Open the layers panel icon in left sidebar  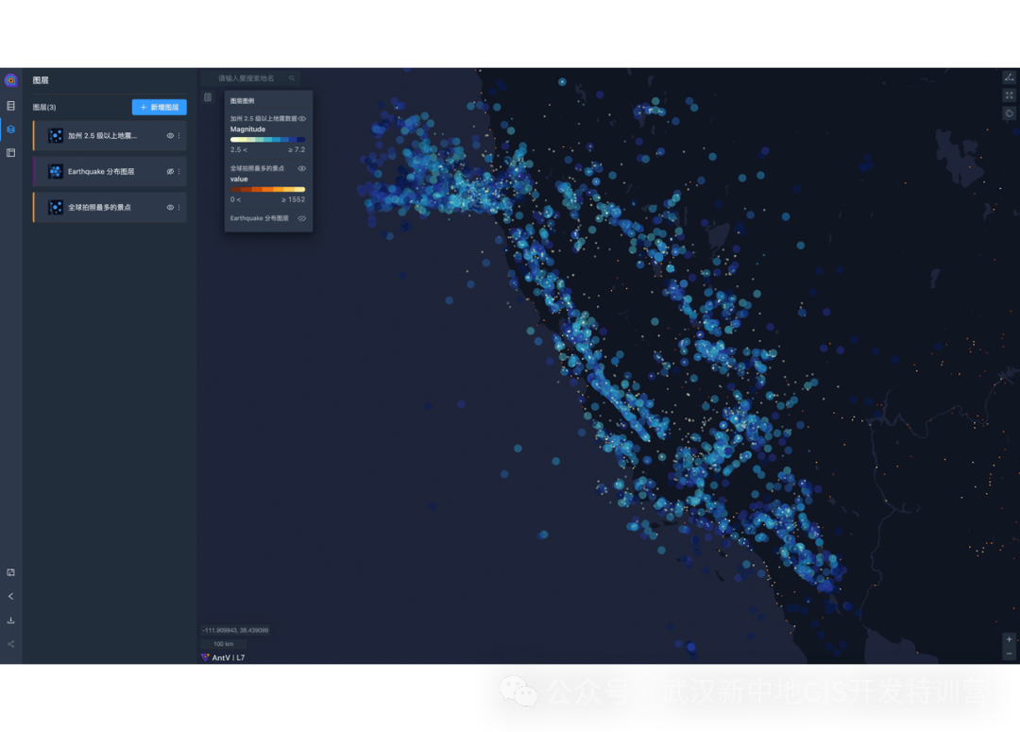tap(10, 129)
